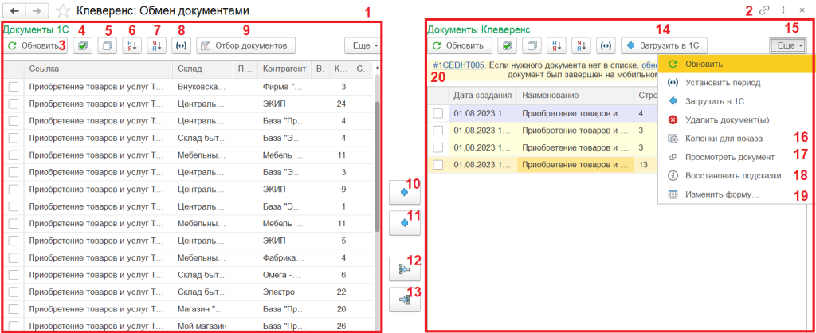The height and width of the screenshot is (333, 816).
Task: Go back with the left arrow navigation button
Action: pos(14,10)
